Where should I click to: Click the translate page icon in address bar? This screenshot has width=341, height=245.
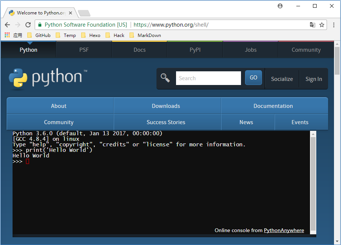pyautogui.click(x=313, y=25)
